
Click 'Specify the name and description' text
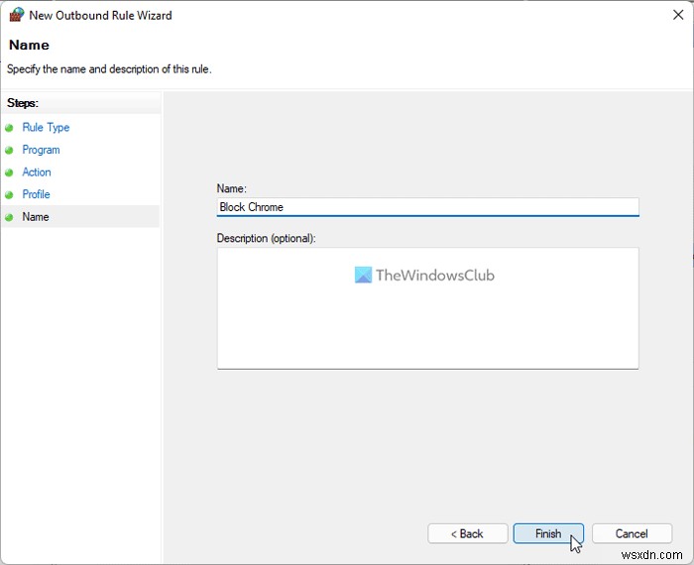pyautogui.click(x=109, y=69)
